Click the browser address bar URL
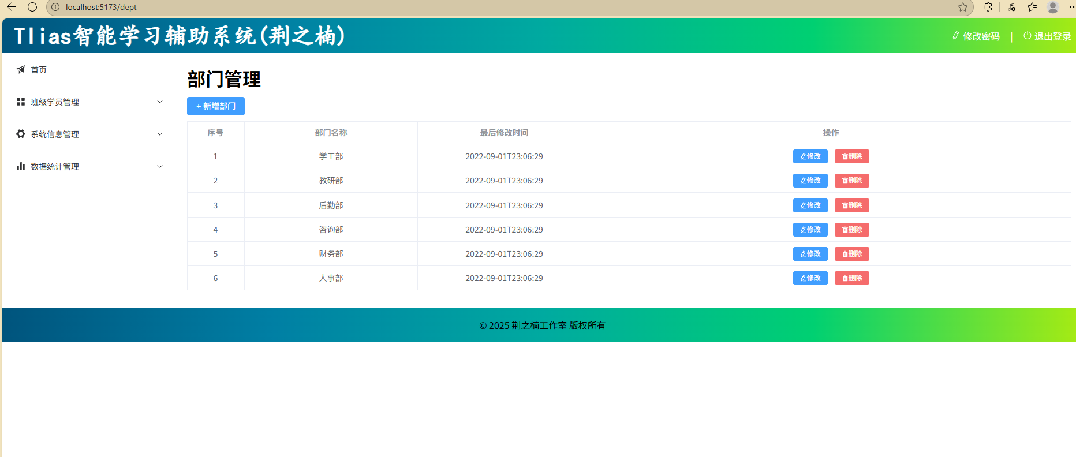 point(102,7)
